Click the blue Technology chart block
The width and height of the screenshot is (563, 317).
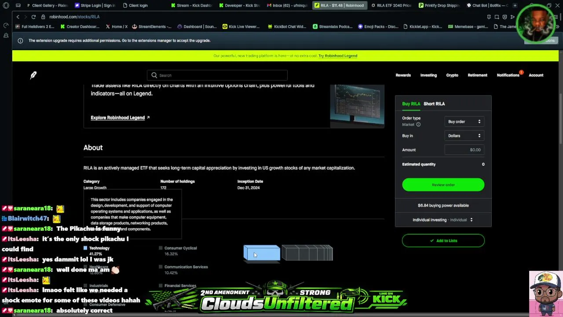tap(262, 254)
